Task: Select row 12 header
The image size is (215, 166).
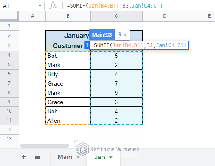Action: pos(9,130)
